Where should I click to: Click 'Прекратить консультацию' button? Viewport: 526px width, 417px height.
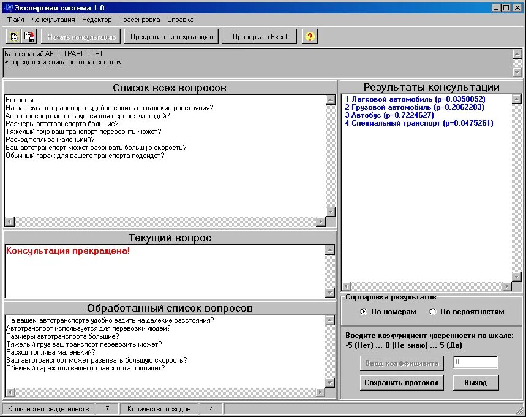[x=171, y=37]
